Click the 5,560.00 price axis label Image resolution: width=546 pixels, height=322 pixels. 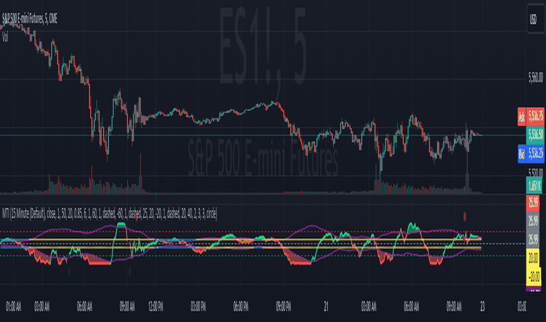coord(535,78)
